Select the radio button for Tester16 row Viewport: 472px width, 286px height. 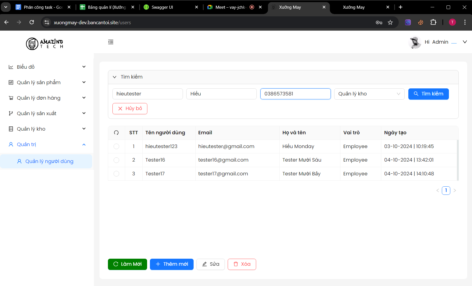[116, 160]
